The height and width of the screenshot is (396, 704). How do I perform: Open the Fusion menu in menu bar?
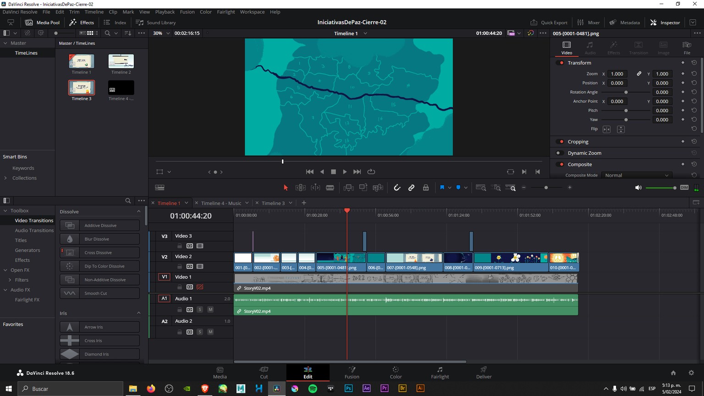click(x=187, y=12)
